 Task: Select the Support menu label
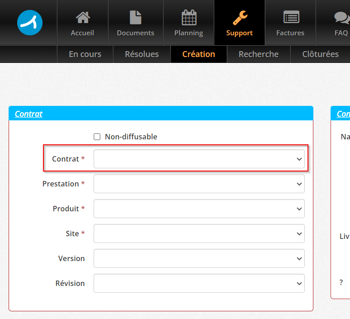239,33
